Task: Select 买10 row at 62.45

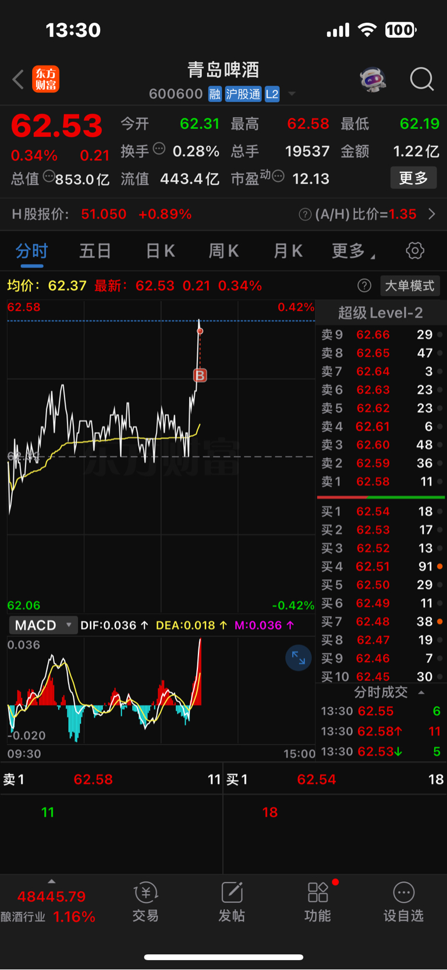Action: coord(382,677)
